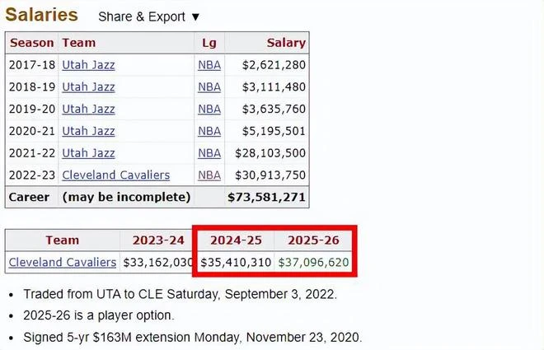The height and width of the screenshot is (350, 544).
Task: Open the 2021-22 Utah Jazz link
Action: (x=88, y=153)
